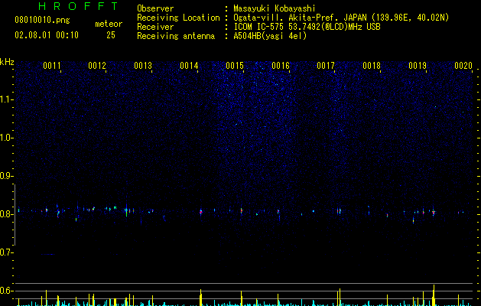Select the ICOM IC-575 receiver description
Viewport: 481px width, 306px height.
point(307,27)
